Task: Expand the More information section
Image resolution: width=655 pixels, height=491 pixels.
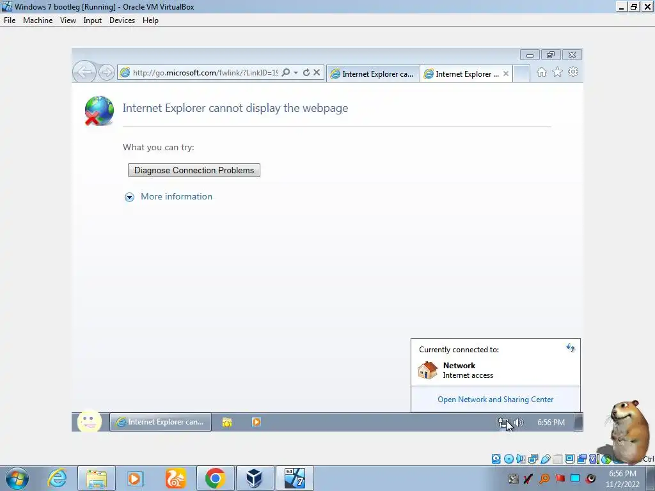Action: tap(129, 197)
